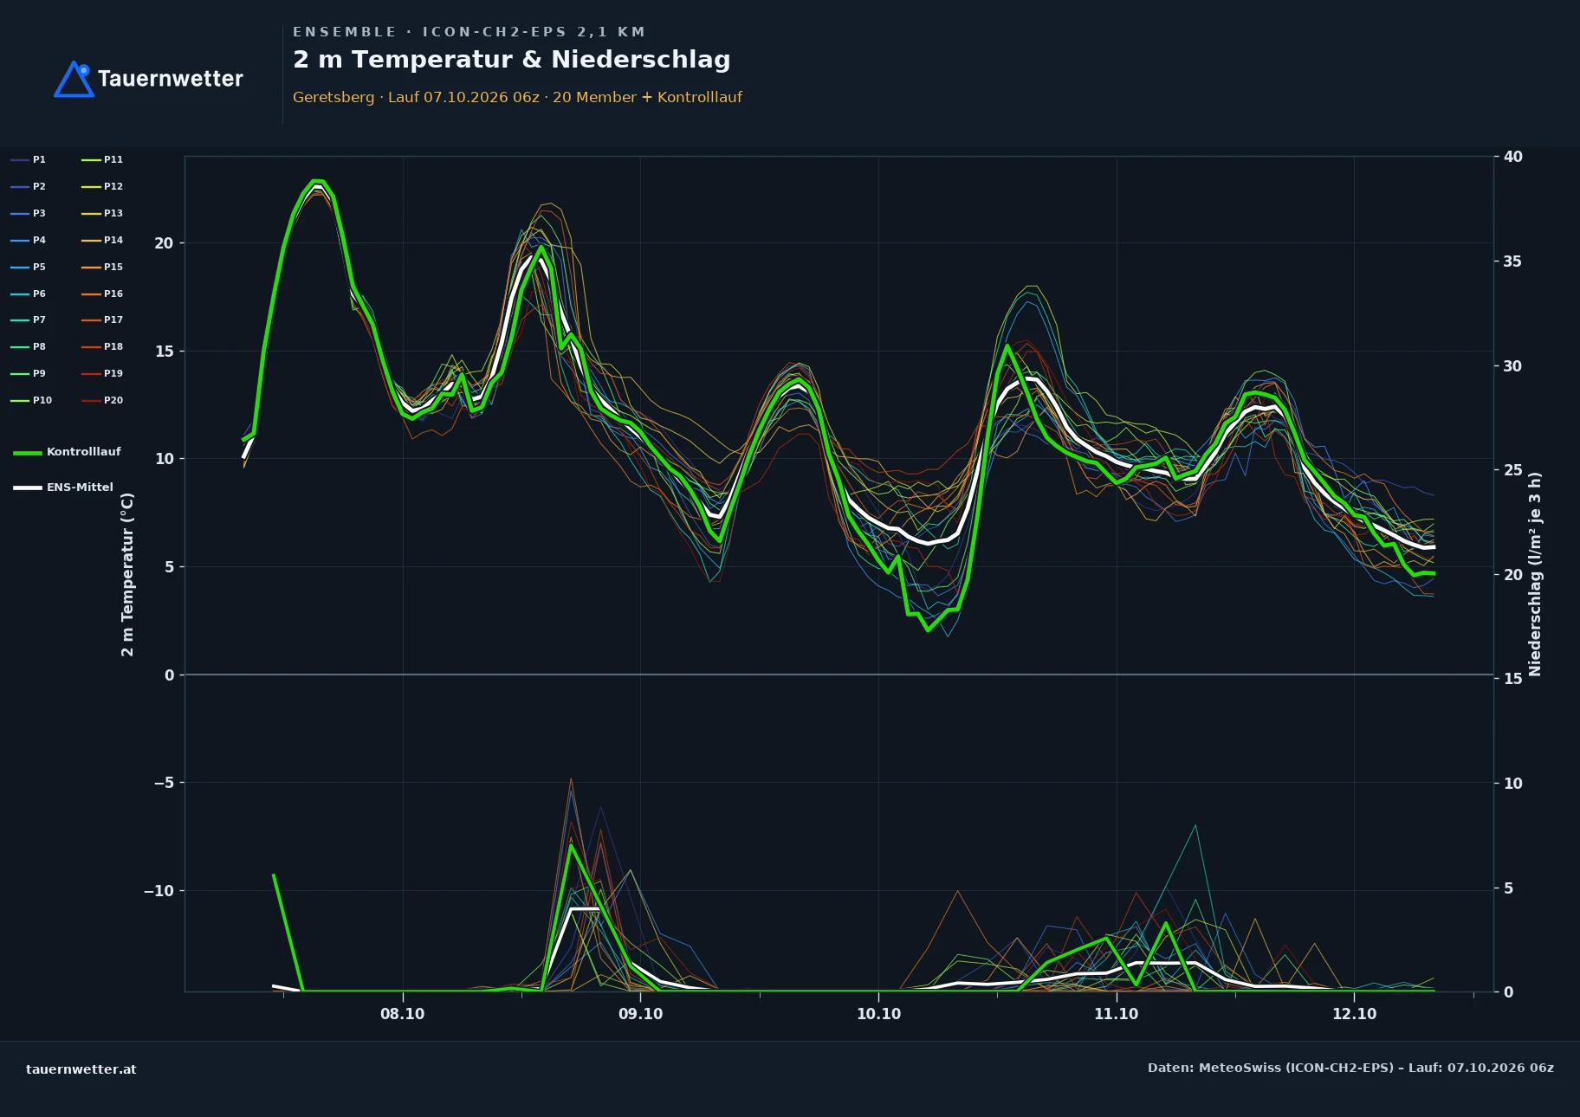This screenshot has height=1117, width=1580.
Task: Click the Kontrolllauf legend entry
Action: pyautogui.click(x=68, y=452)
